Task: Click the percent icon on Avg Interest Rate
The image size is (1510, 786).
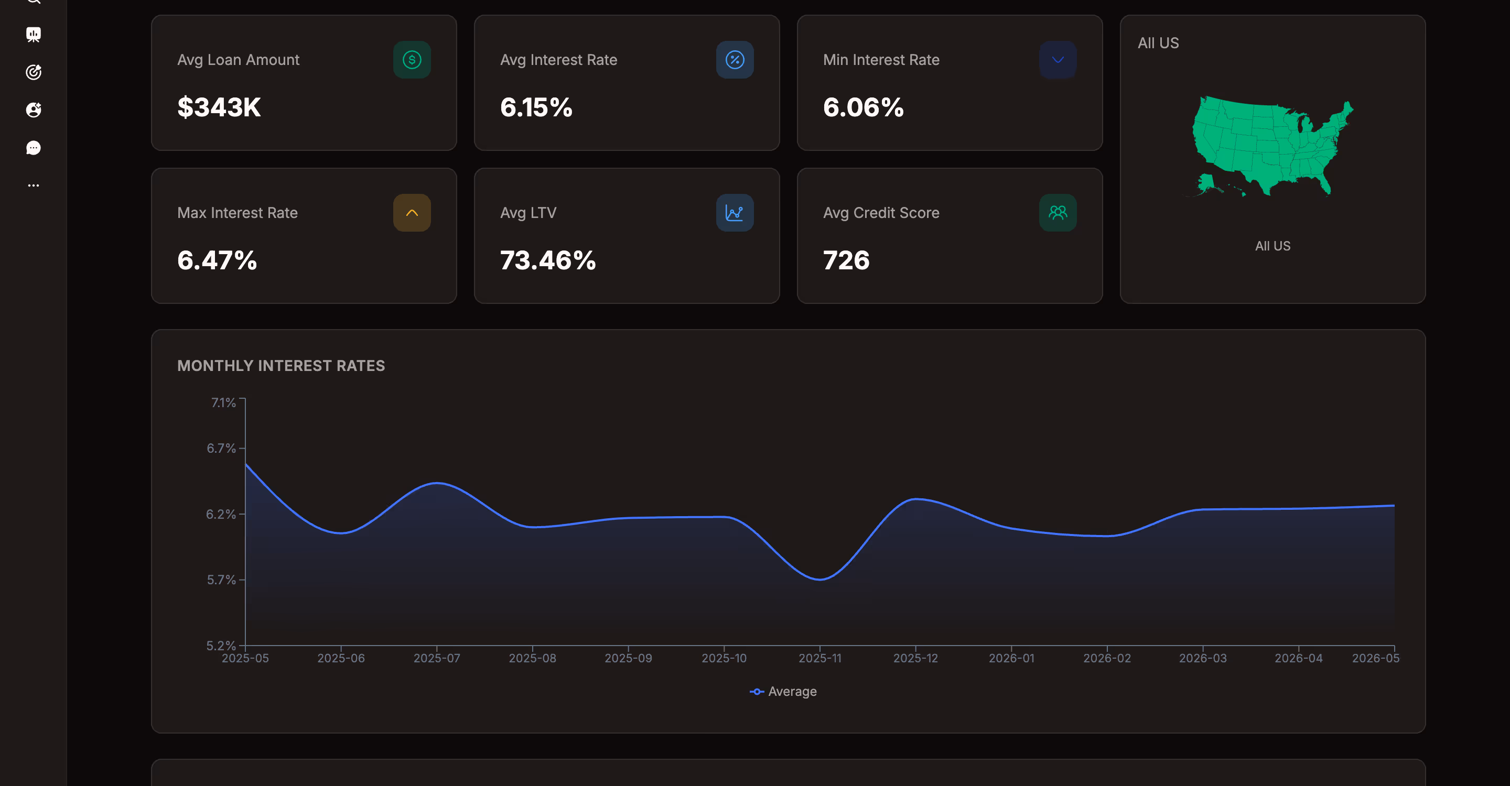Action: click(x=735, y=60)
